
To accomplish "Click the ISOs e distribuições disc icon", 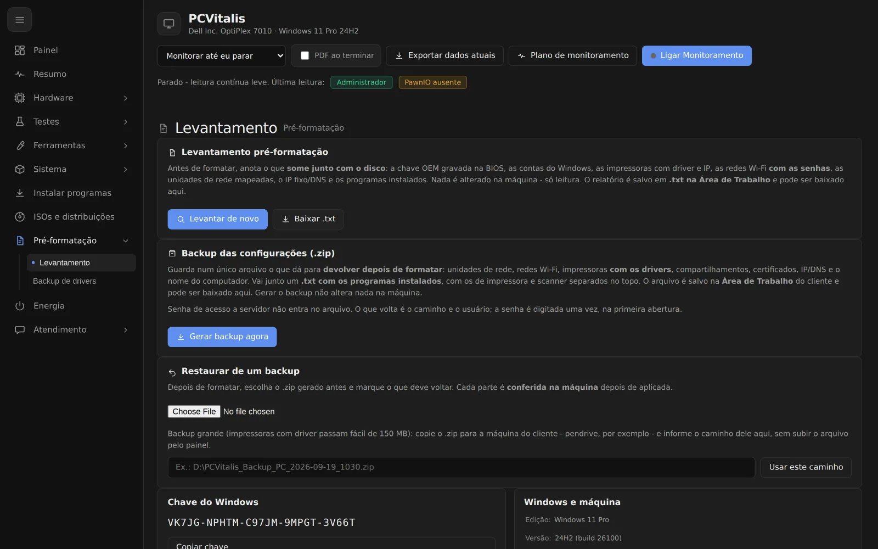I will tap(20, 217).
